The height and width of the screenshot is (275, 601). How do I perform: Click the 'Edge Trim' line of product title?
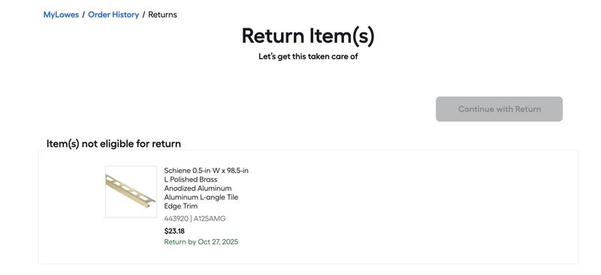pyautogui.click(x=181, y=206)
